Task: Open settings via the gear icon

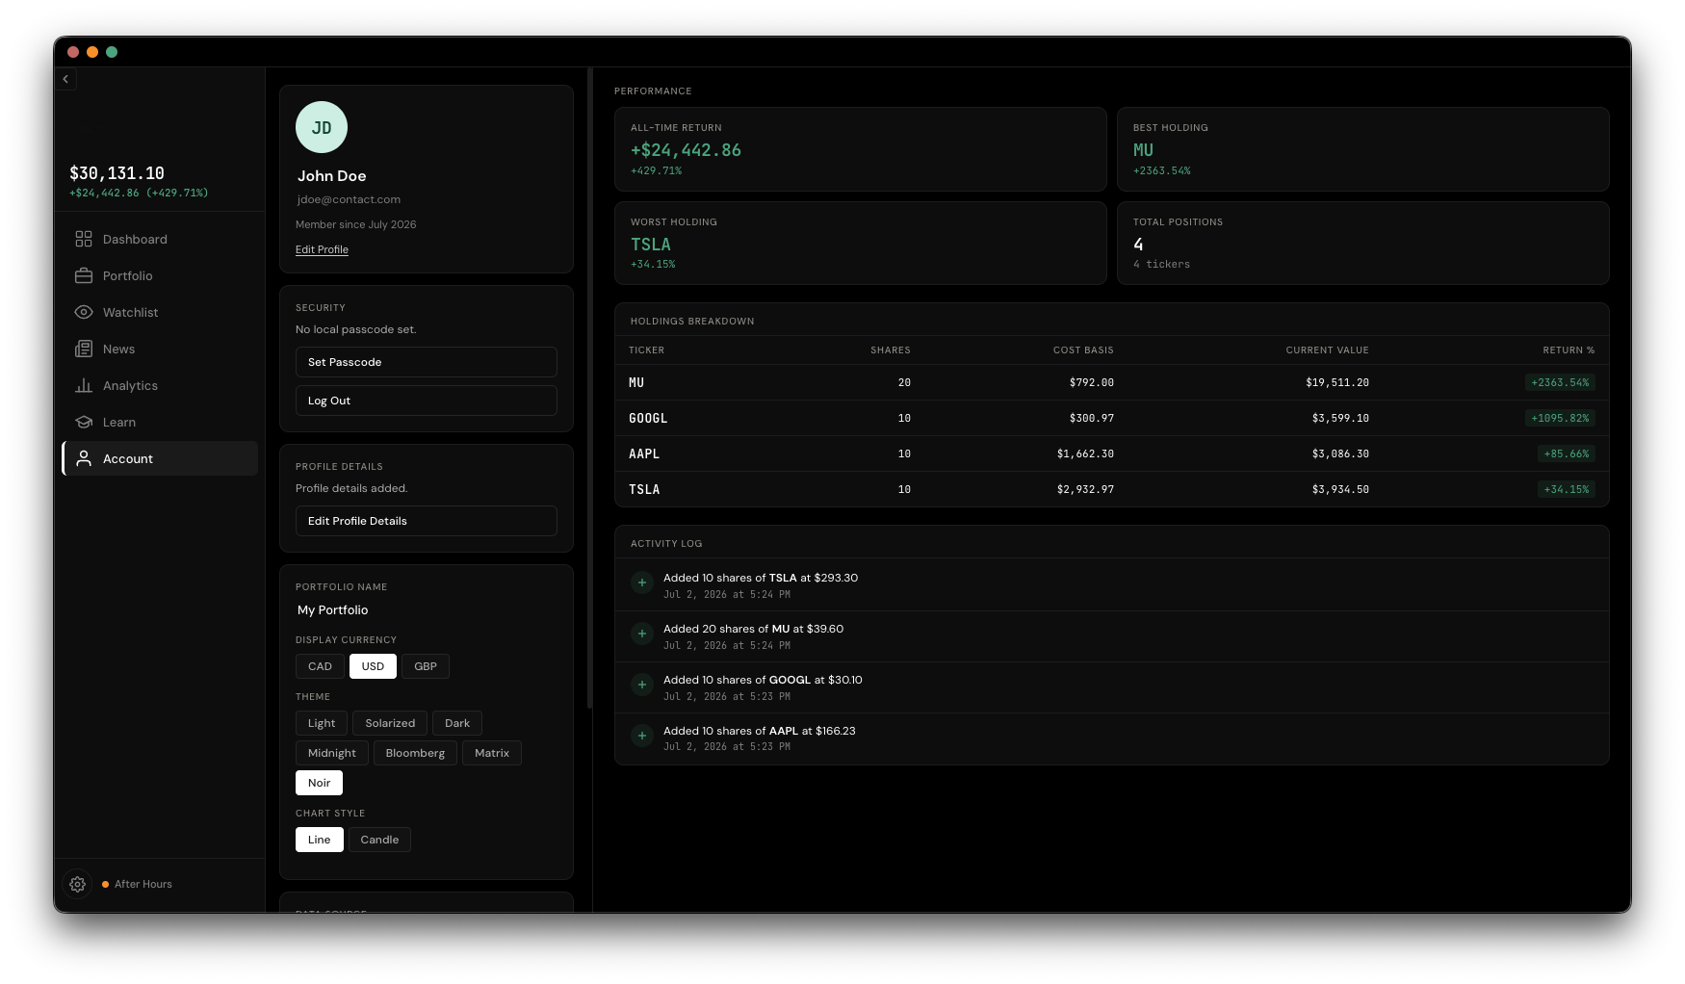Action: (x=78, y=884)
